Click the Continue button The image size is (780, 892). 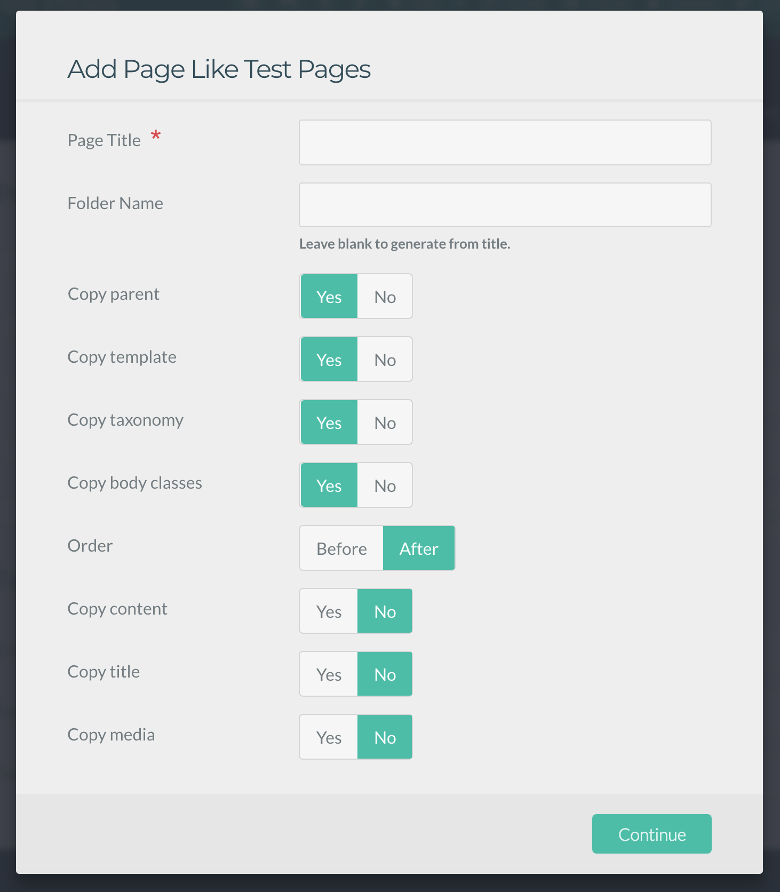point(651,834)
